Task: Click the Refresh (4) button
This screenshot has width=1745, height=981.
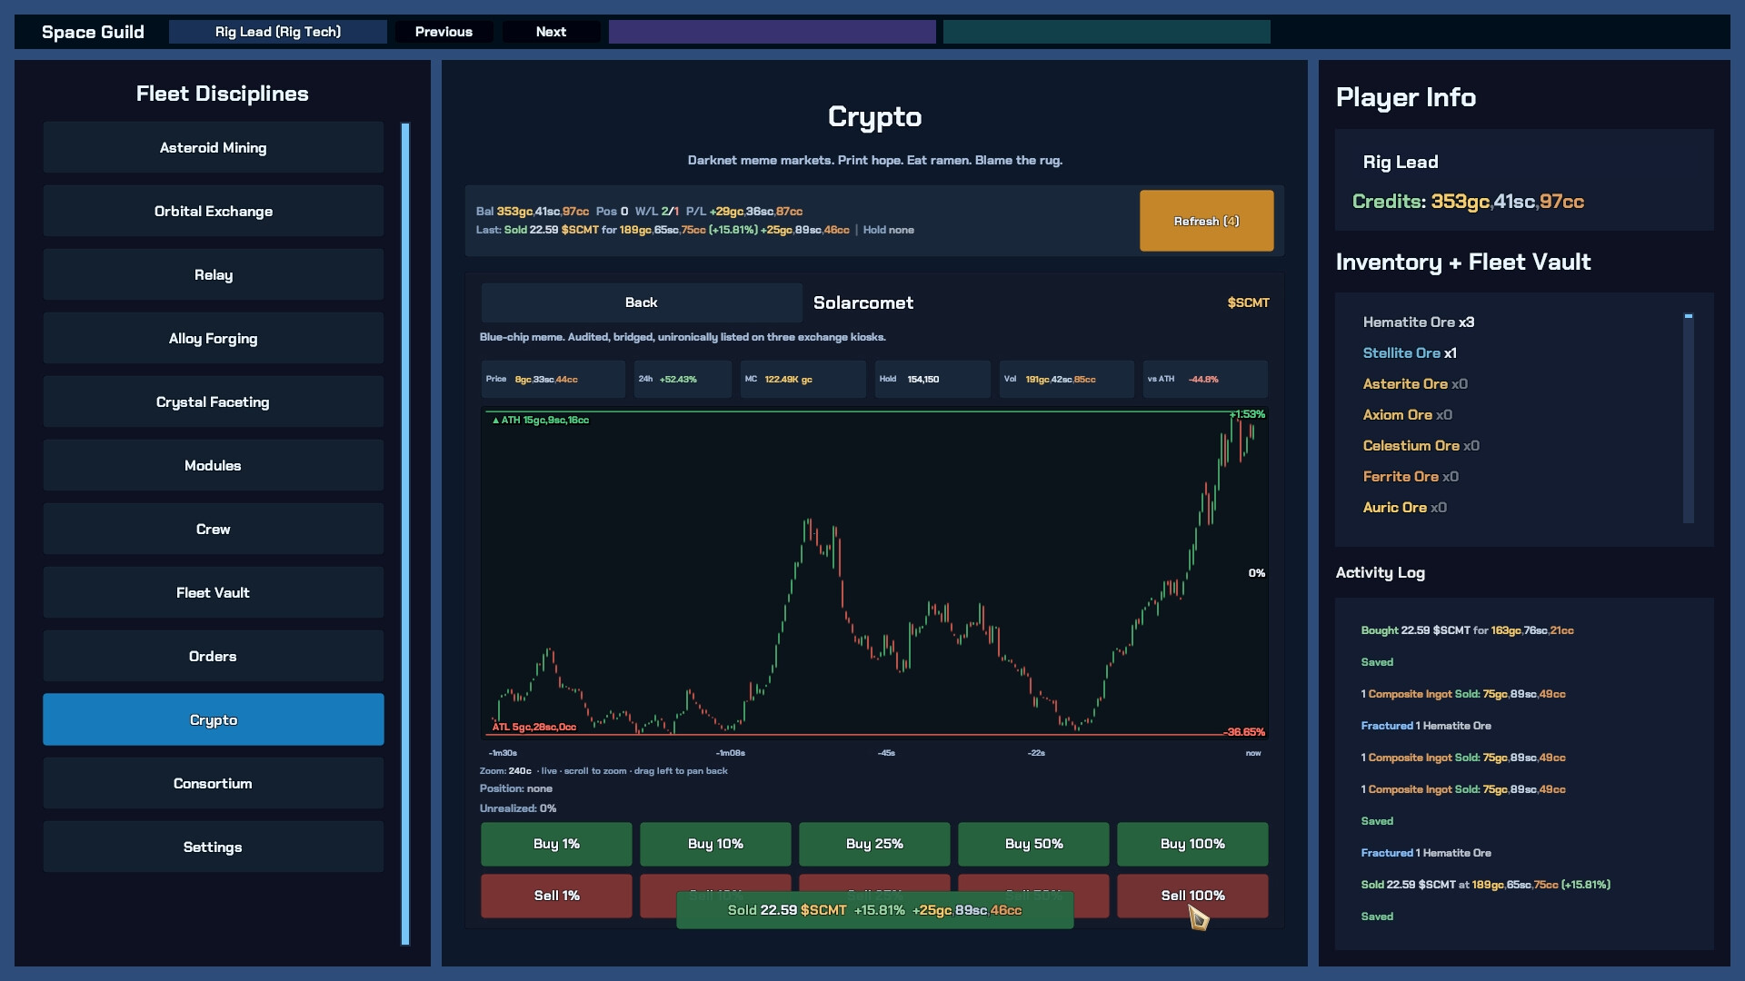Action: point(1206,221)
